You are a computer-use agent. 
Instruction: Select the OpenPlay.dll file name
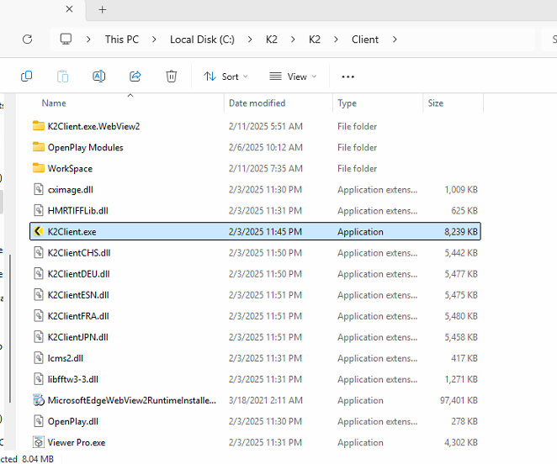point(73,421)
